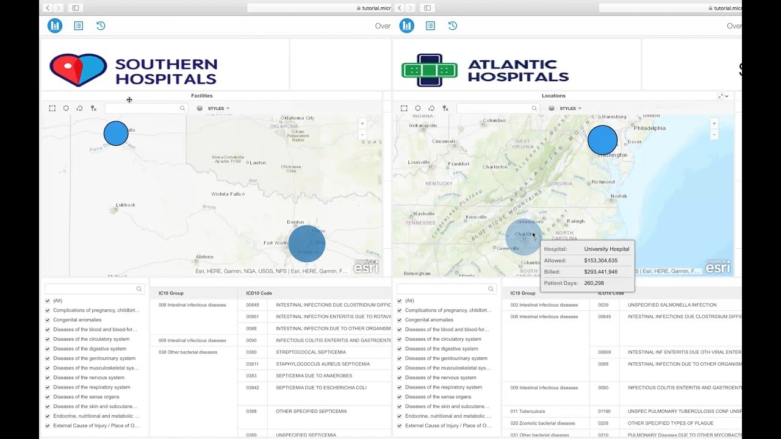The width and height of the screenshot is (781, 439).
Task: Click Esri logo on Locations map
Action: [718, 266]
